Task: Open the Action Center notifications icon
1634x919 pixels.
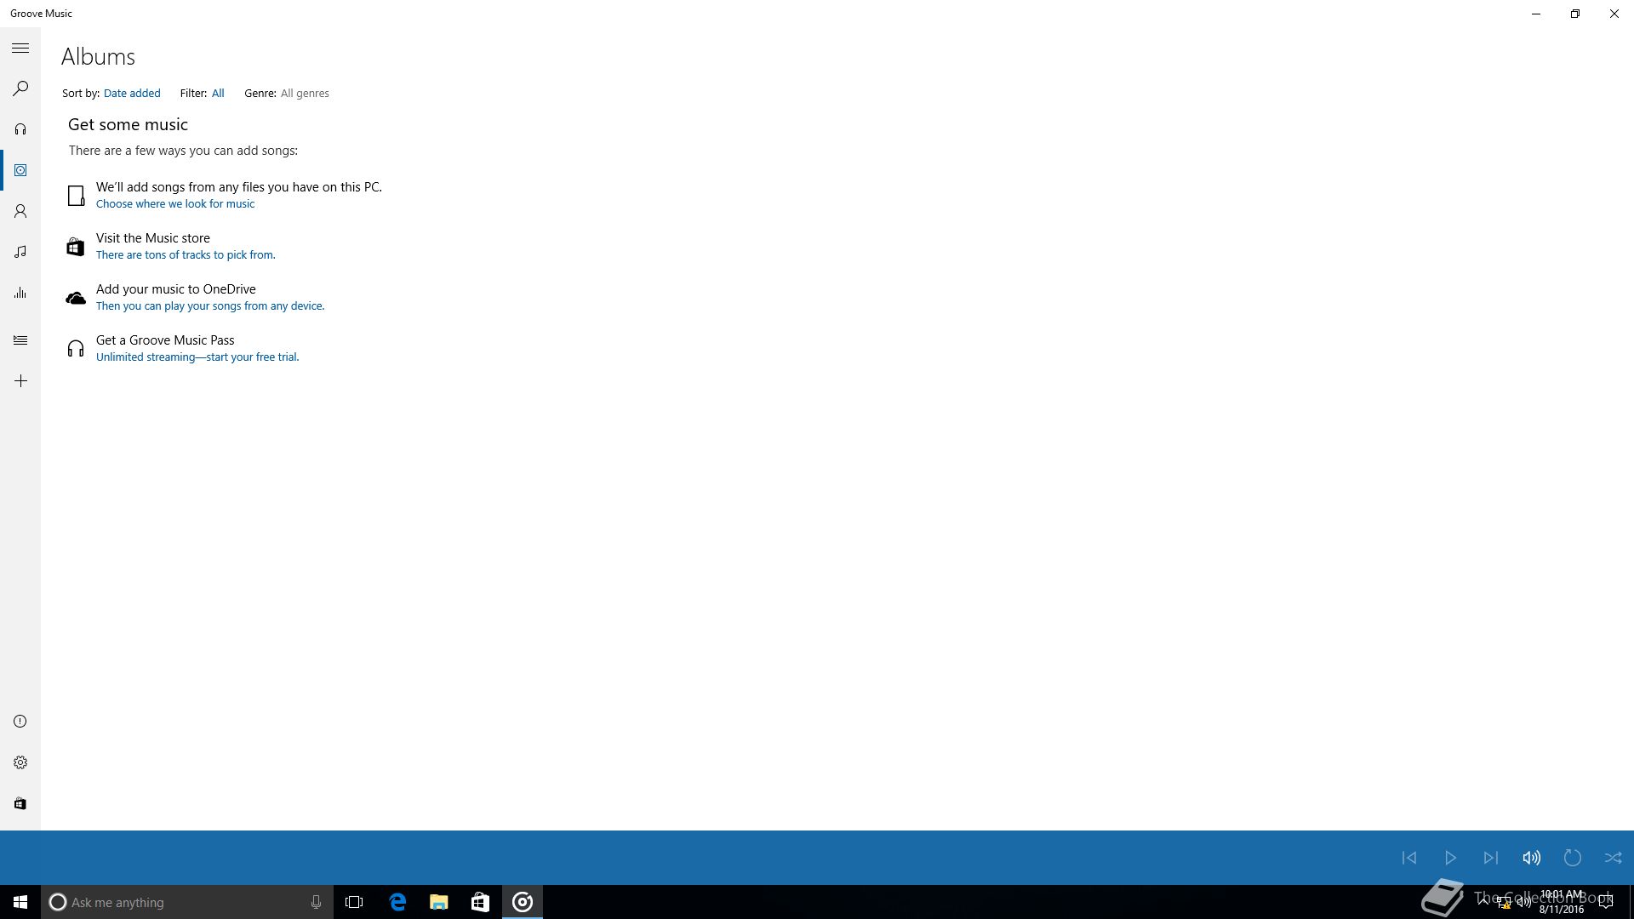Action: 1606,902
